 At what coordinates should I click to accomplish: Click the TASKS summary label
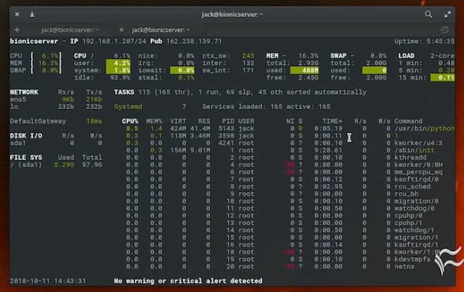124,92
